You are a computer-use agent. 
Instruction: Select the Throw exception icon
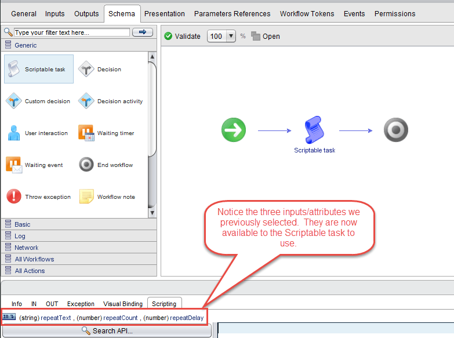[14, 197]
